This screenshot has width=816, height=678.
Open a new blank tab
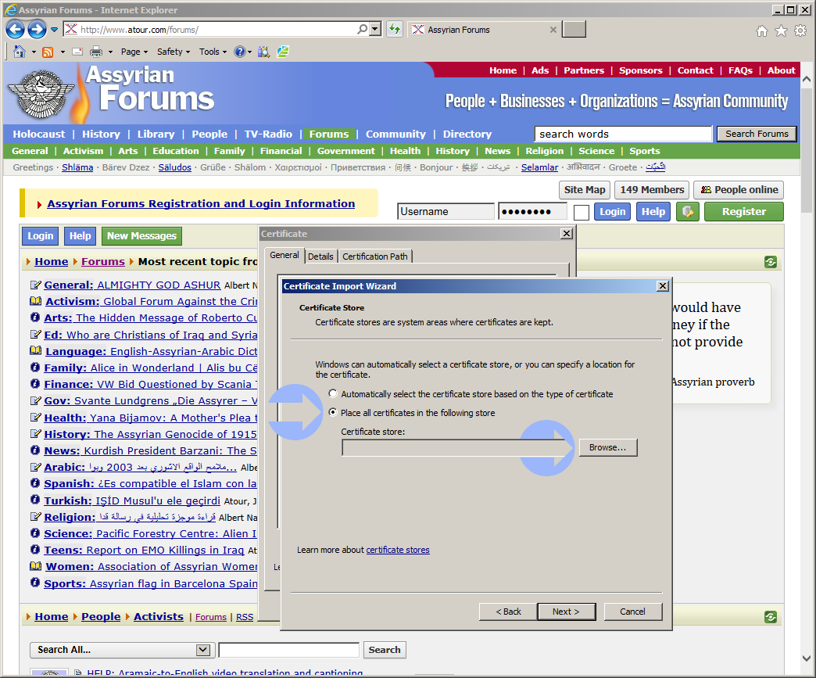pyautogui.click(x=574, y=30)
